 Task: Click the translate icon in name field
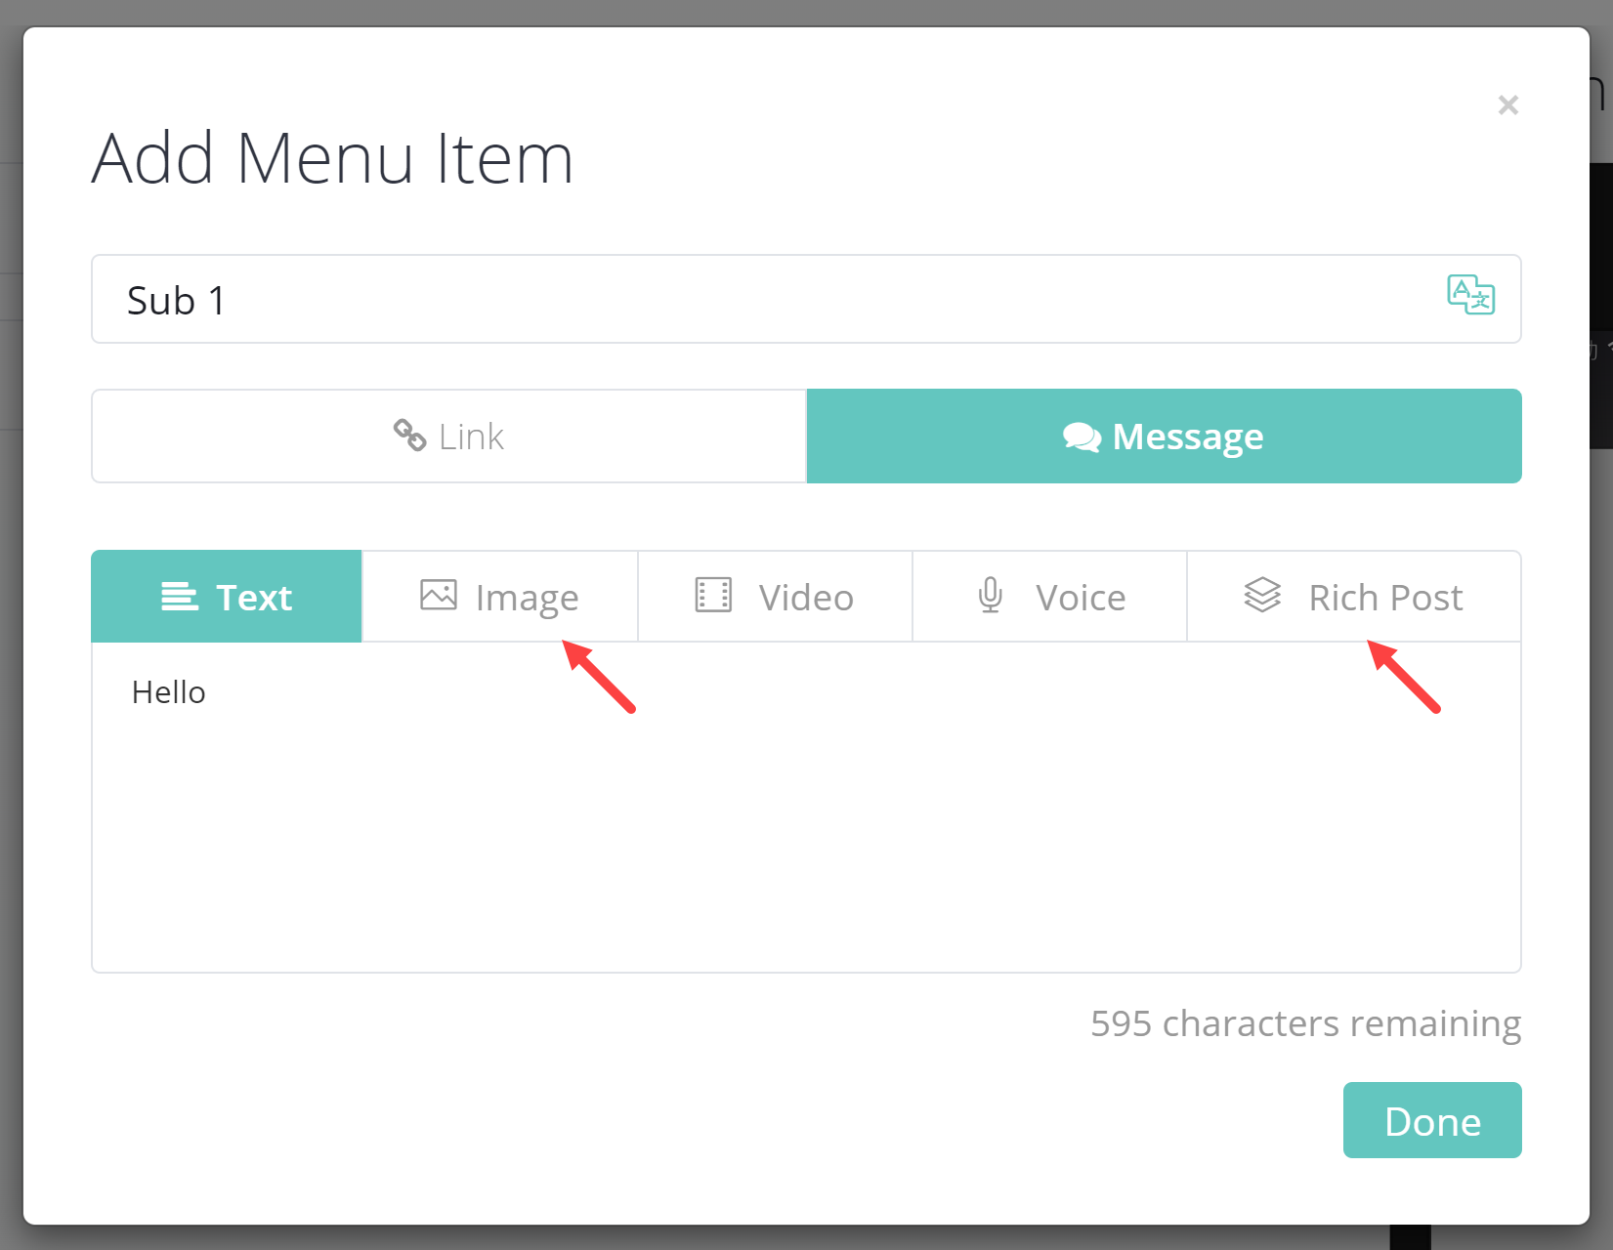[x=1470, y=295]
